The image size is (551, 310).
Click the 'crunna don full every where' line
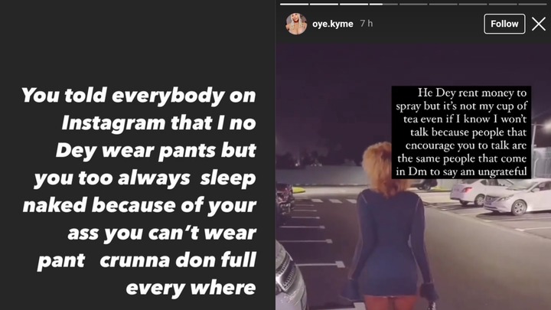pos(178,274)
